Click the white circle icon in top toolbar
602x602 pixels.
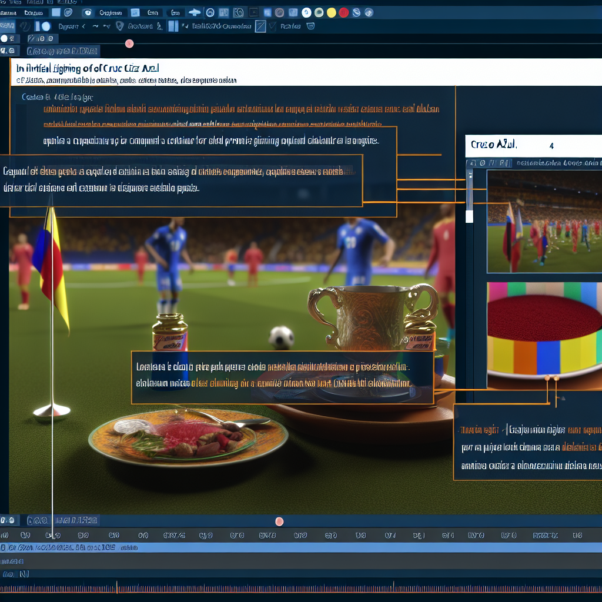click(306, 12)
